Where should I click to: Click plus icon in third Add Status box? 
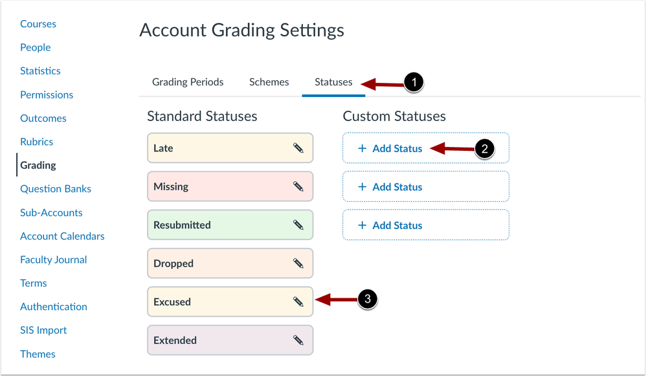click(362, 225)
